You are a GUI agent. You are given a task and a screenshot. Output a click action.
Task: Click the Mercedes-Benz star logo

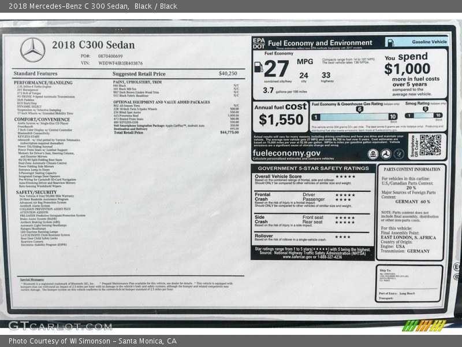[x=33, y=50]
